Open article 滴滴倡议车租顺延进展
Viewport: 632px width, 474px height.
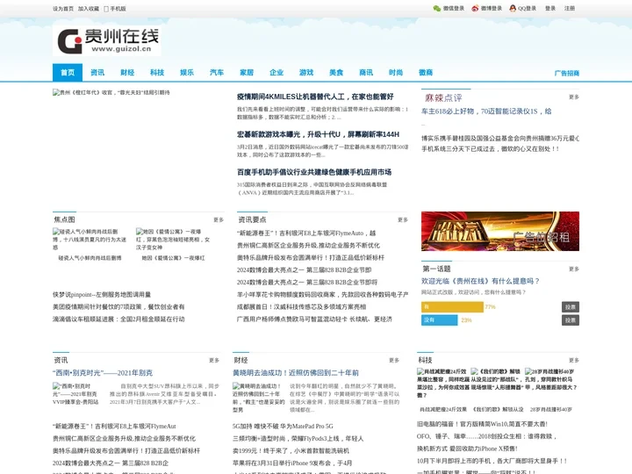(x=118, y=320)
